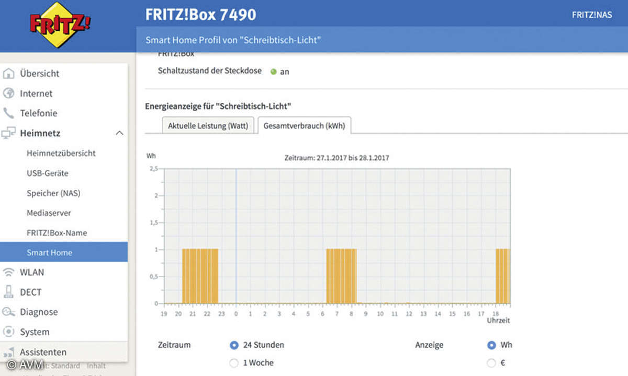628x376 pixels.
Task: Open Telefonie menu
Action: tap(39, 113)
